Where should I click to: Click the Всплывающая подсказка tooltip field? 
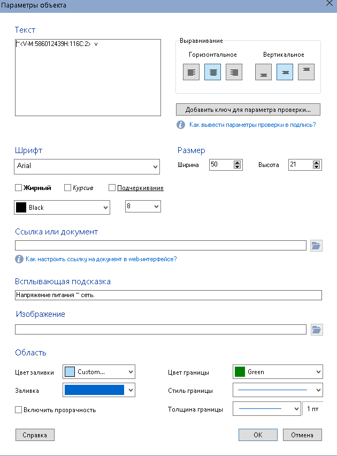(x=168, y=295)
